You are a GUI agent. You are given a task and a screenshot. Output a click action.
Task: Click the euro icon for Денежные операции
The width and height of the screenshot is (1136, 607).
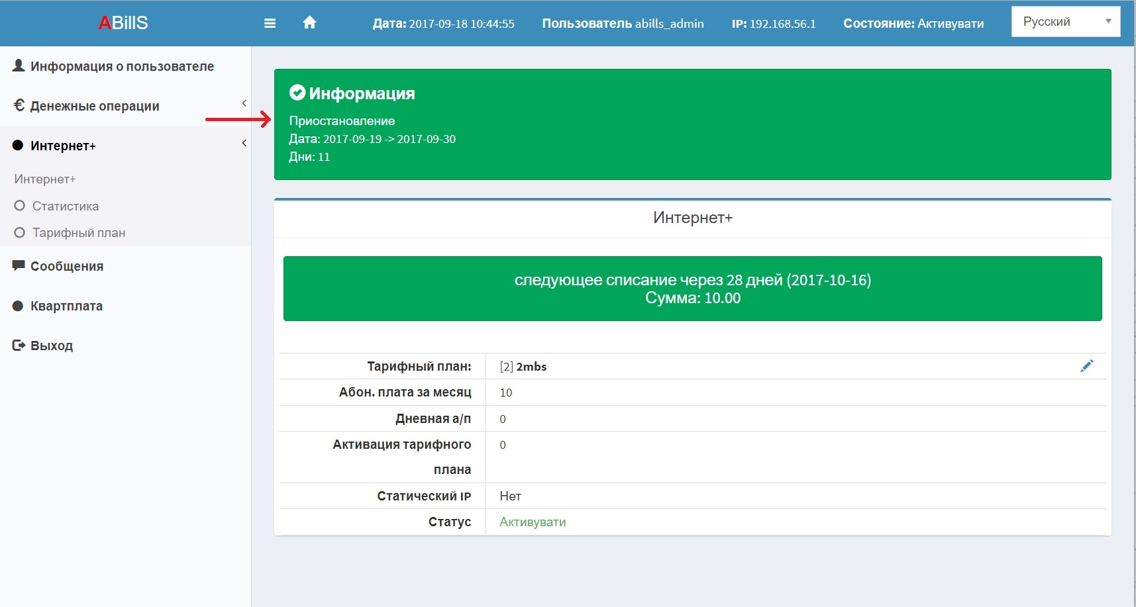tap(19, 105)
